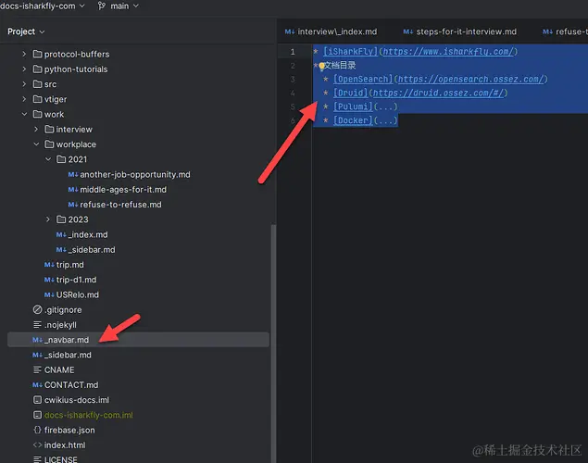The image size is (588, 463).
Task: Click the git branch icon beside main
Action: coord(102,6)
